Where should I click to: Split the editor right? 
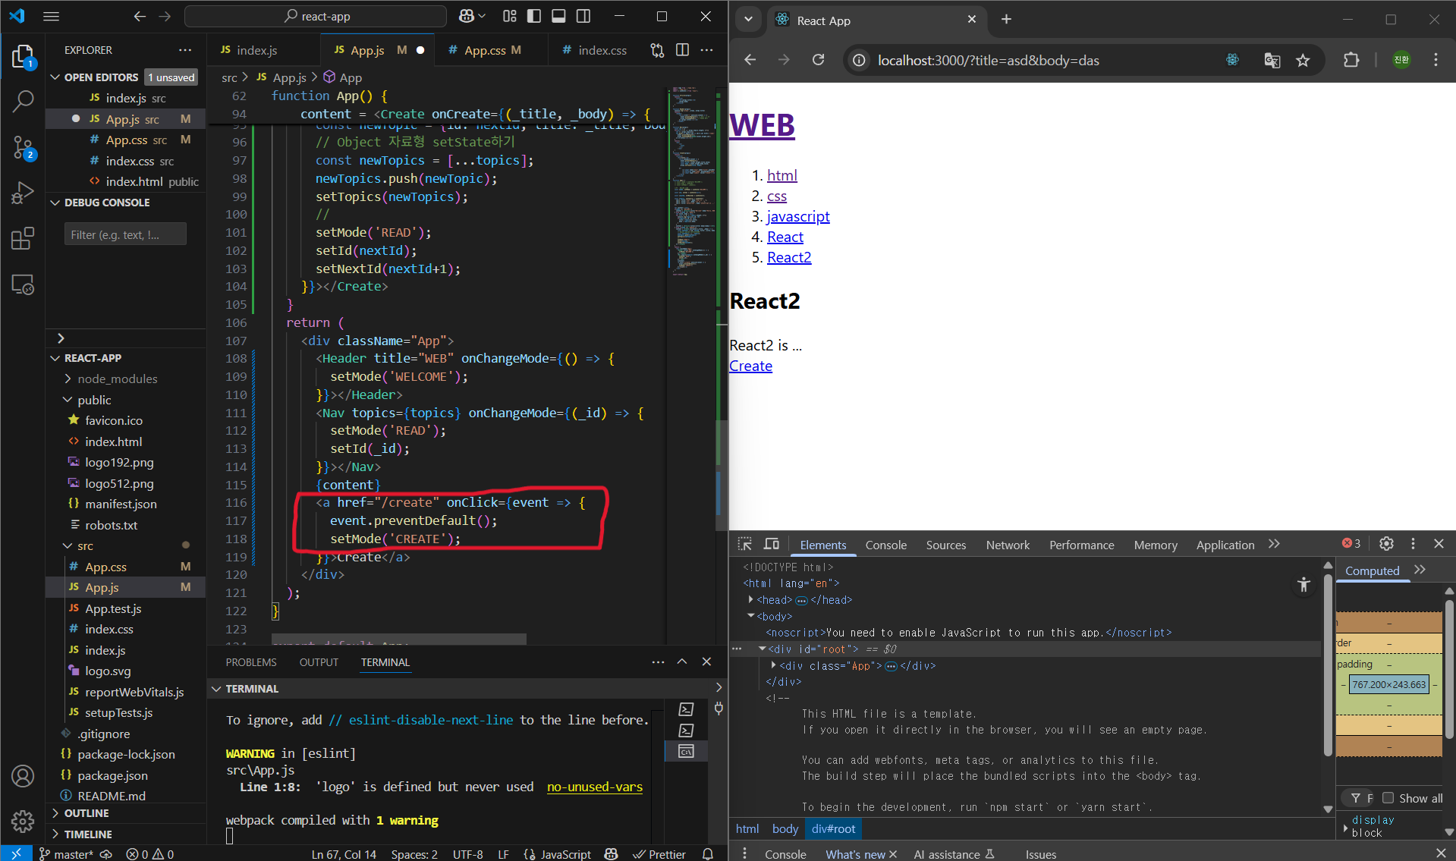pos(682,50)
